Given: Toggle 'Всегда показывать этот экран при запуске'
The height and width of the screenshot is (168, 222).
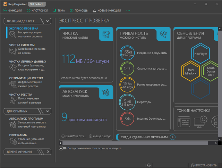Looking at the screenshot, I should click(x=63, y=148).
